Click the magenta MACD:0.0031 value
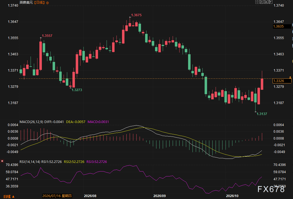 point(98,122)
